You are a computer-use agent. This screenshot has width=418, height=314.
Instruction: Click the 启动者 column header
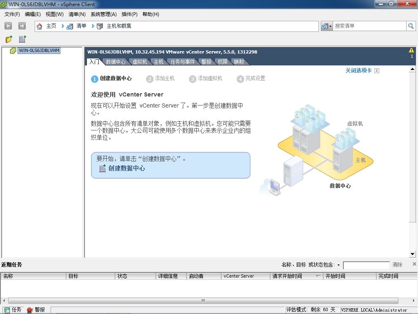(204, 276)
